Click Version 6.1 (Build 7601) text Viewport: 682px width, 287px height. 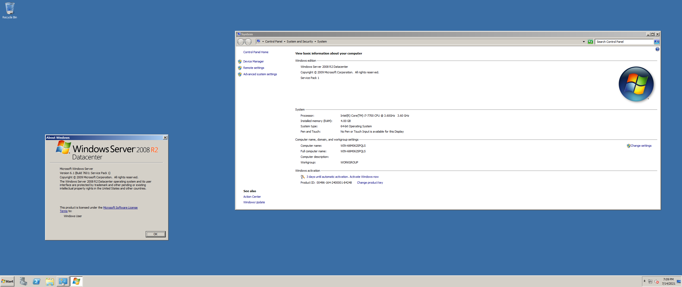[x=85, y=173]
